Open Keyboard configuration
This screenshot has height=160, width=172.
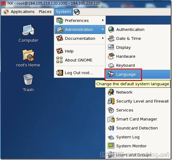coord(138,65)
